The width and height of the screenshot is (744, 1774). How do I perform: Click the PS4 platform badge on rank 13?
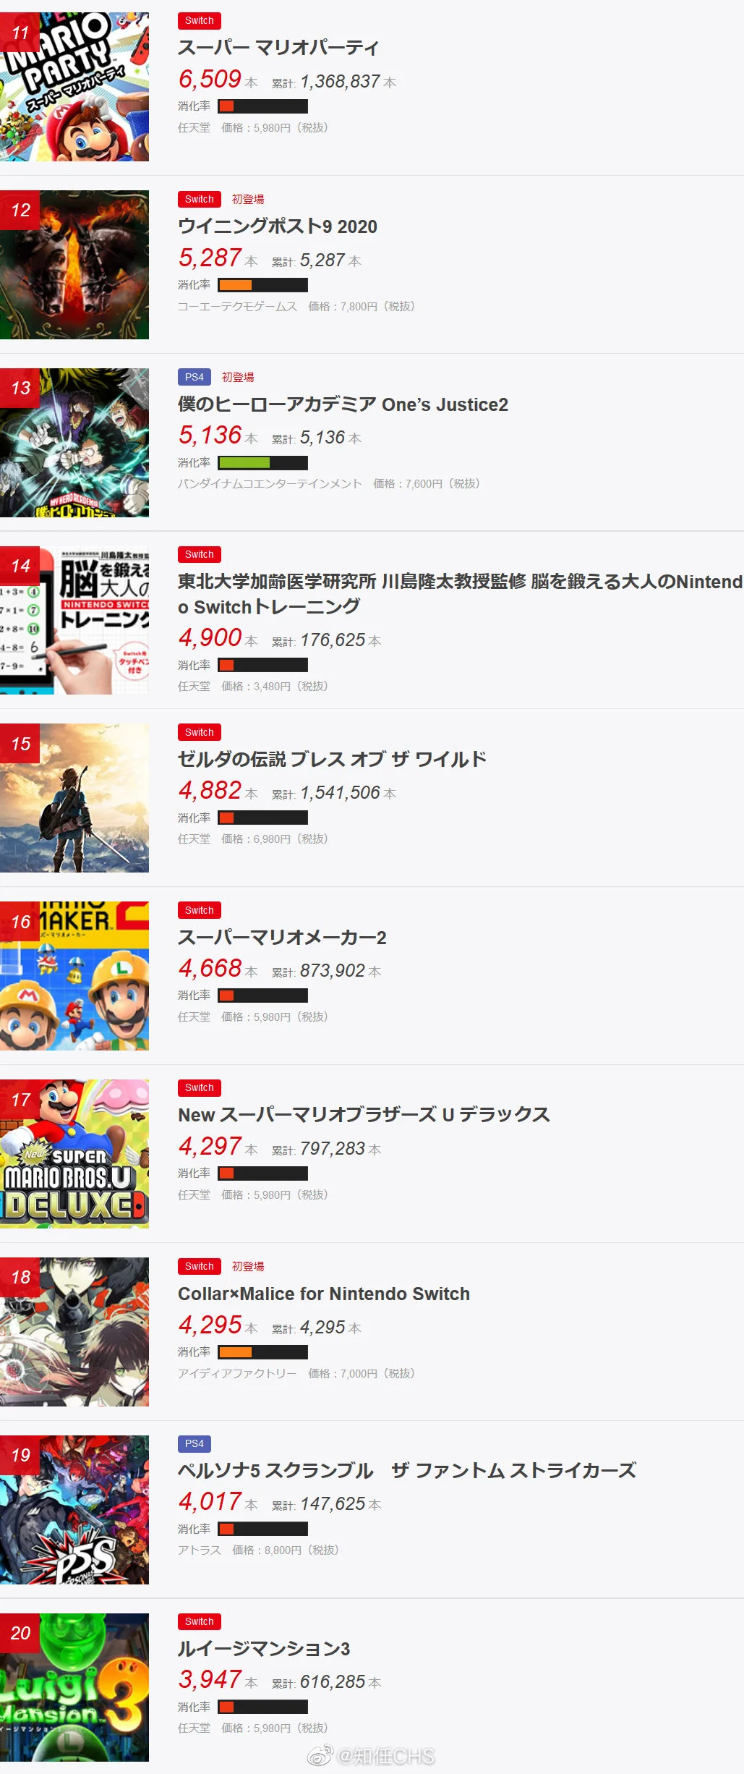pos(194,377)
